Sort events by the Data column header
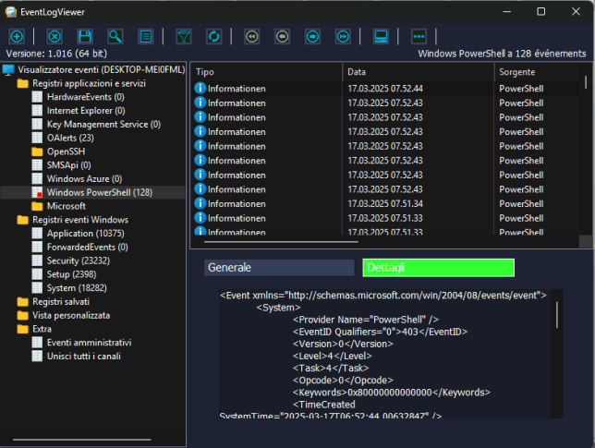Viewport: 595px width, 448px height. click(x=418, y=71)
